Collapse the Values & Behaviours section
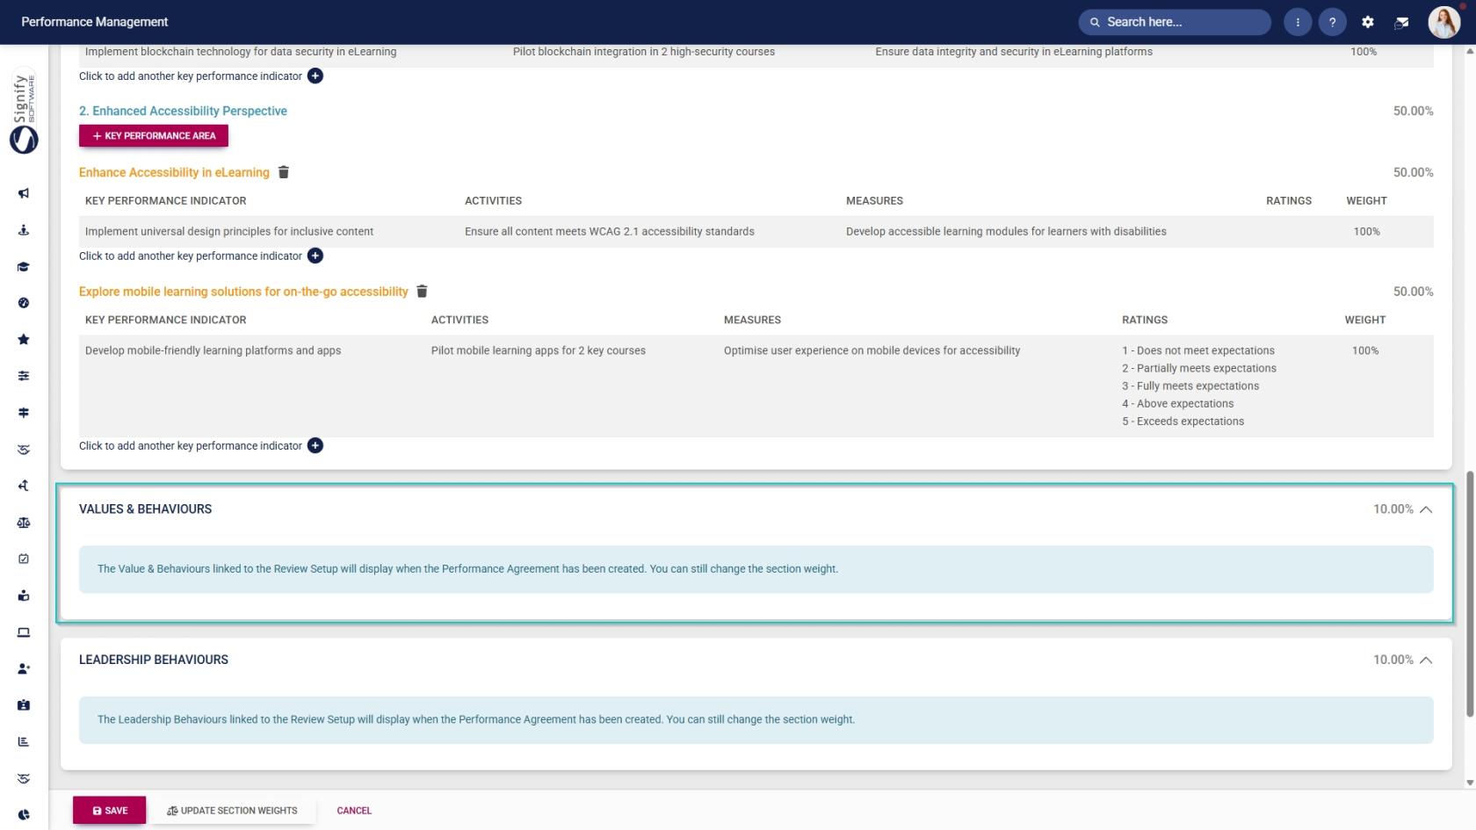This screenshot has height=830, width=1476. pyautogui.click(x=1426, y=509)
